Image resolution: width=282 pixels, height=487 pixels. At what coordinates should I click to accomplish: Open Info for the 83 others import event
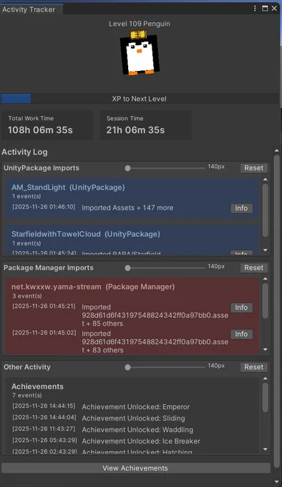click(x=241, y=334)
